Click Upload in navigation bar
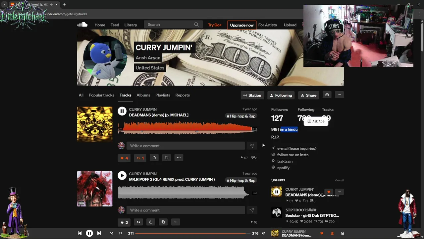 290,25
